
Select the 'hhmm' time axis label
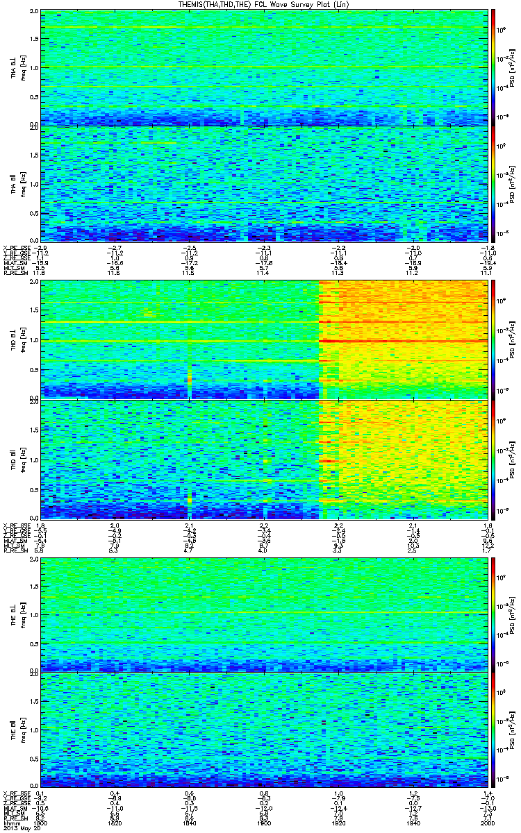coord(11,822)
